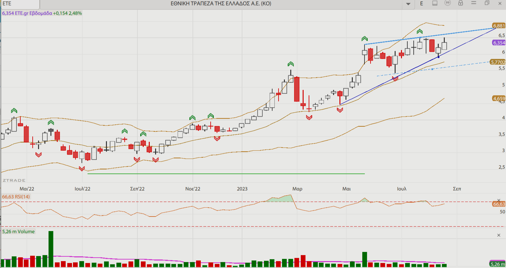Select the green up-arrow signal near Μαρ peak
506x268 pixels.
tap(291, 64)
